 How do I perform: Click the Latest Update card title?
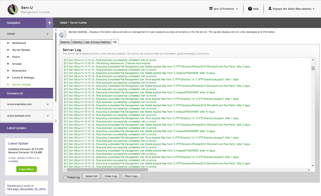(x=18, y=144)
